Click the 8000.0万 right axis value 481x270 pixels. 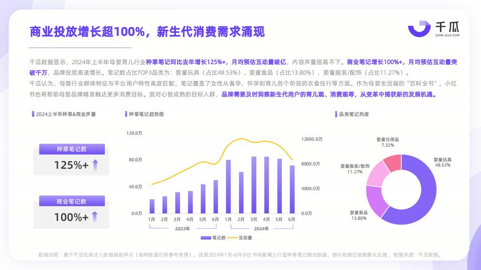[x=311, y=164]
